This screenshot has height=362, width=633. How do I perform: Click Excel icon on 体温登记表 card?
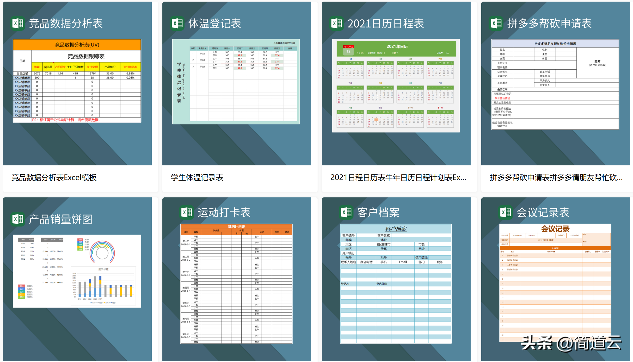[177, 23]
